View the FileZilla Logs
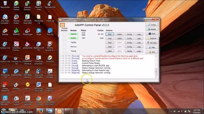Image resolution: width=204 pixels, height=114 pixels. (x=139, y=42)
